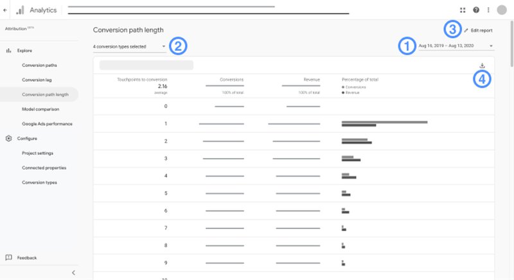514x280 pixels.
Task: Open Google Ads performance report
Action: (47, 124)
